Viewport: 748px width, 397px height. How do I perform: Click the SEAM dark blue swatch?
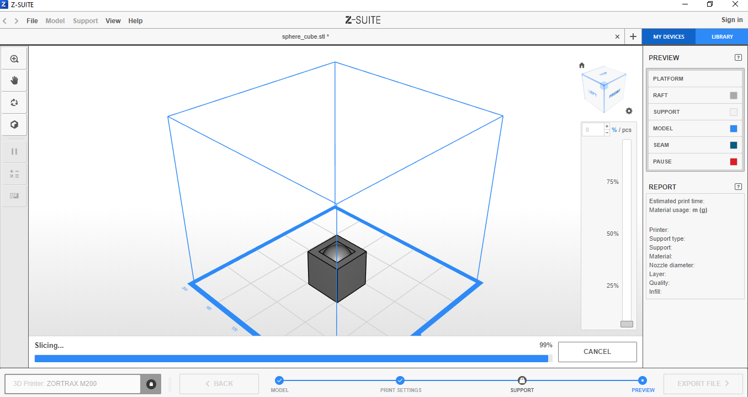pos(734,145)
